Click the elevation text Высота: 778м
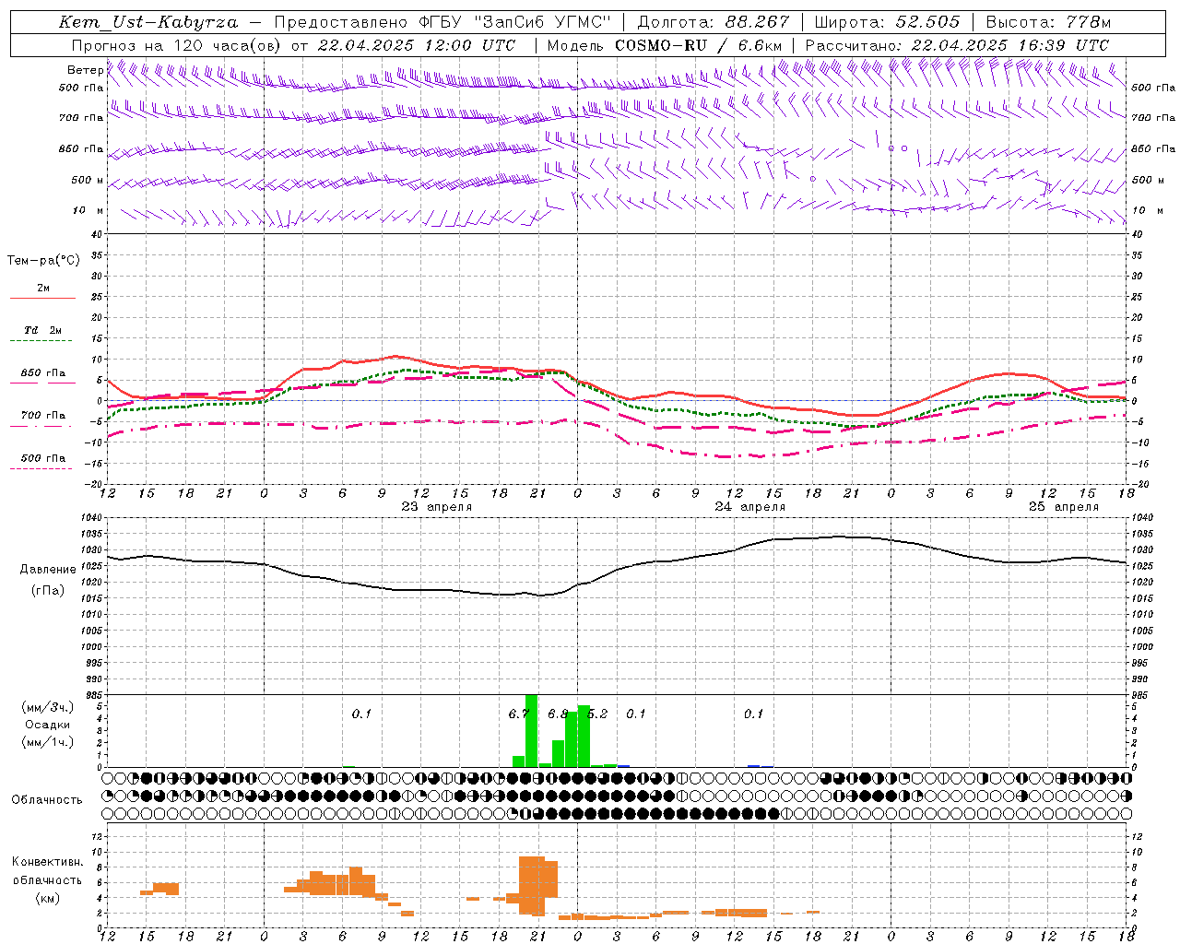1180x944 pixels. tap(1048, 22)
